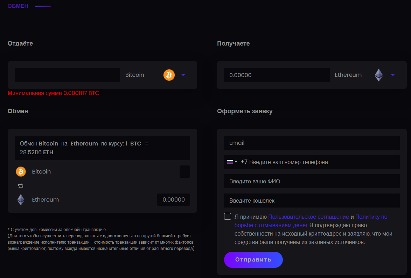Click the phone number input field

coord(322,162)
